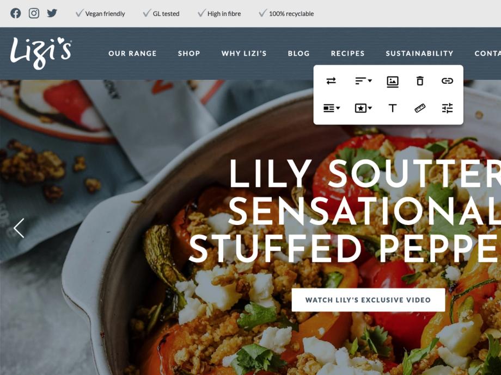The width and height of the screenshot is (501, 375).
Task: Expand the layout dropdown with text-block icon
Action: [331, 108]
